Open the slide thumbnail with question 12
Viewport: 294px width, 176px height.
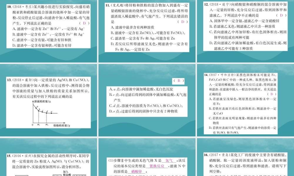tap(245, 31)
